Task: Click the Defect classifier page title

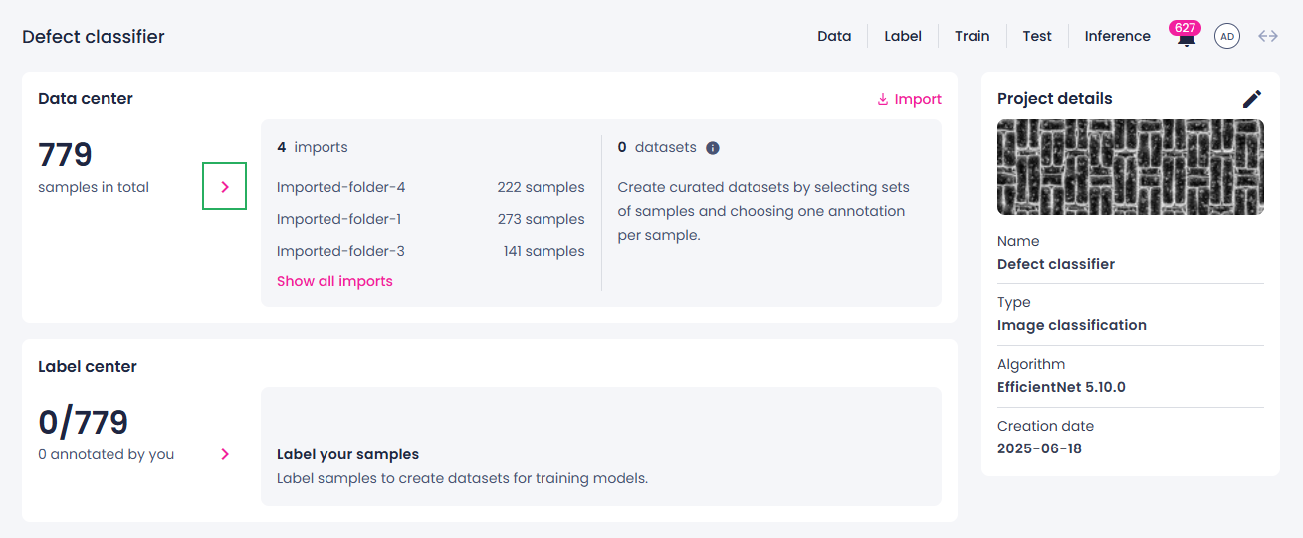Action: pyautogui.click(x=94, y=37)
